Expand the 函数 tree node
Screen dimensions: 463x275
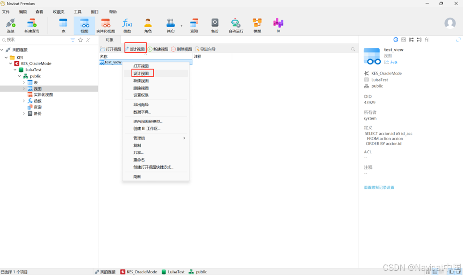24,101
